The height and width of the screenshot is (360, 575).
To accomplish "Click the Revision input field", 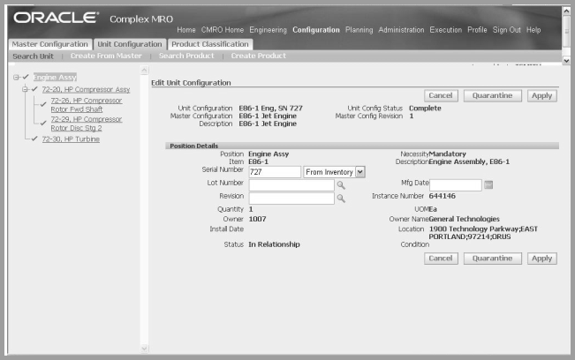I will pos(291,199).
